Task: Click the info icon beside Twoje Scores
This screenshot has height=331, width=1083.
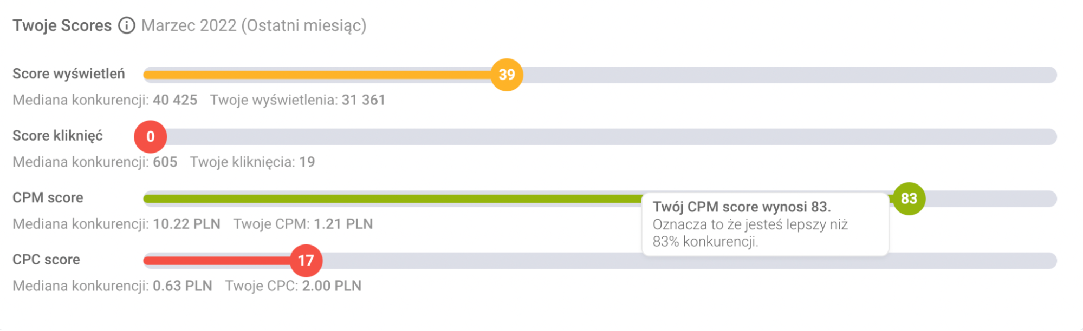Action: click(127, 25)
